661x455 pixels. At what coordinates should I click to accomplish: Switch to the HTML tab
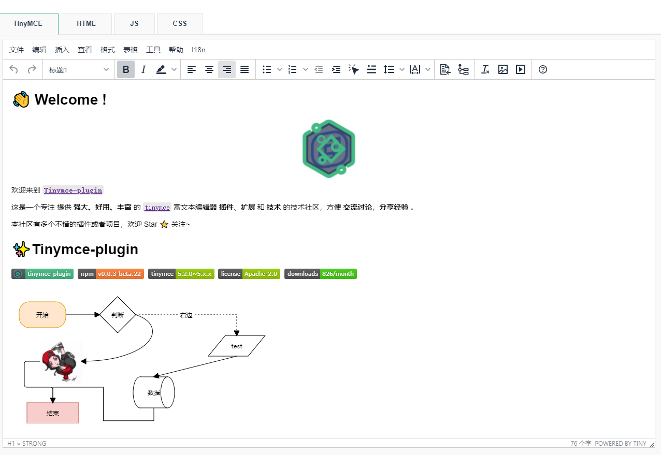click(x=86, y=24)
